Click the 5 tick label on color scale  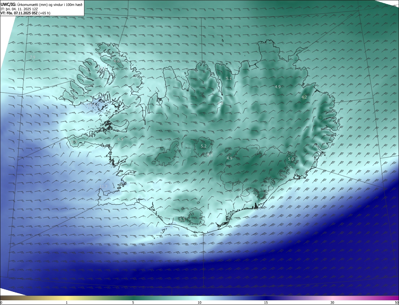tap(133, 303)
